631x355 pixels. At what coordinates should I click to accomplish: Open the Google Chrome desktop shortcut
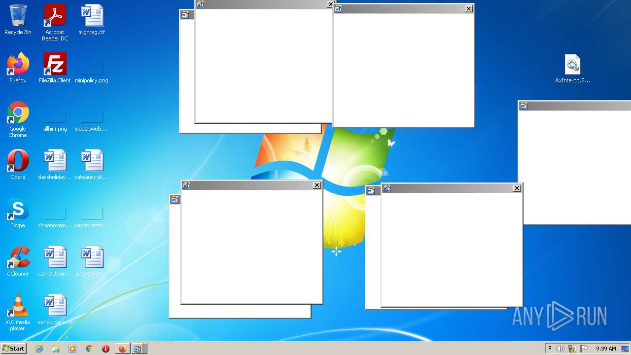click(x=18, y=119)
